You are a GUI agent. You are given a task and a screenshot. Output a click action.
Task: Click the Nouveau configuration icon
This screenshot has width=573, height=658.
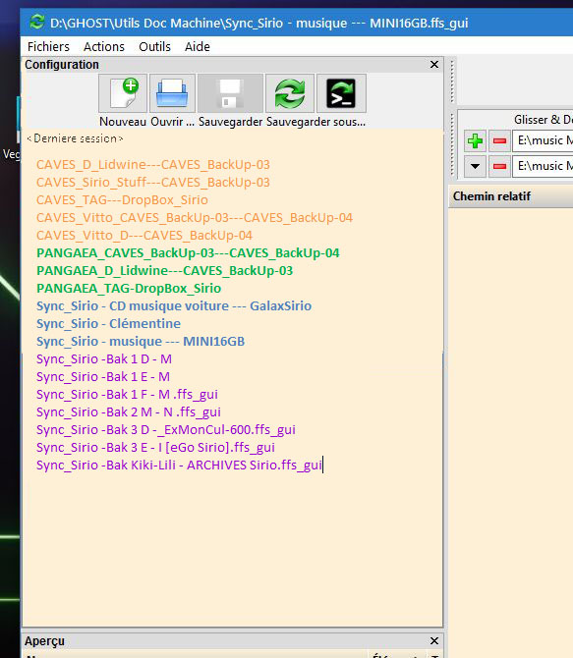pyautogui.click(x=123, y=93)
